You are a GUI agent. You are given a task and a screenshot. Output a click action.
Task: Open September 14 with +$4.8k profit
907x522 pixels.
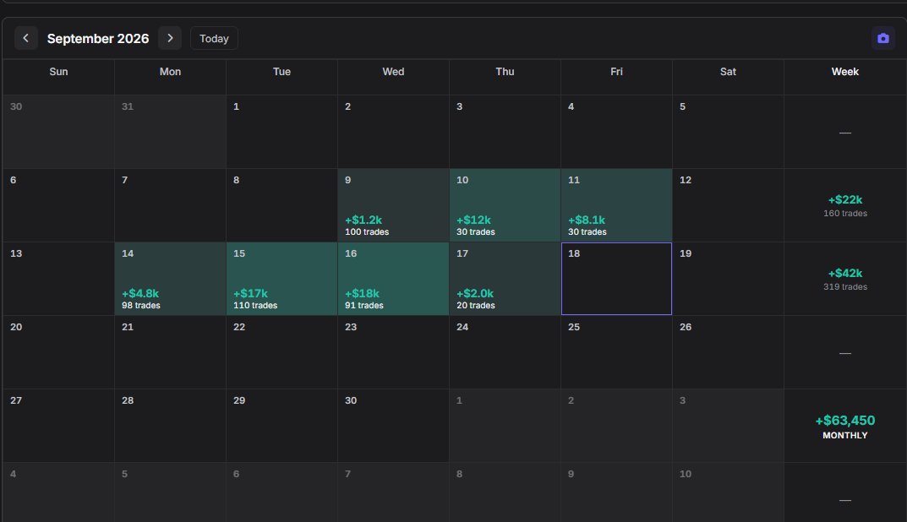click(170, 279)
